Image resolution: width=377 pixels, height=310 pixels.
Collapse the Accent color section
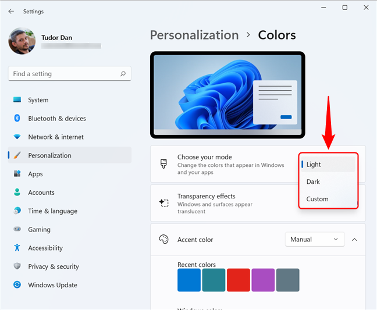click(x=354, y=240)
